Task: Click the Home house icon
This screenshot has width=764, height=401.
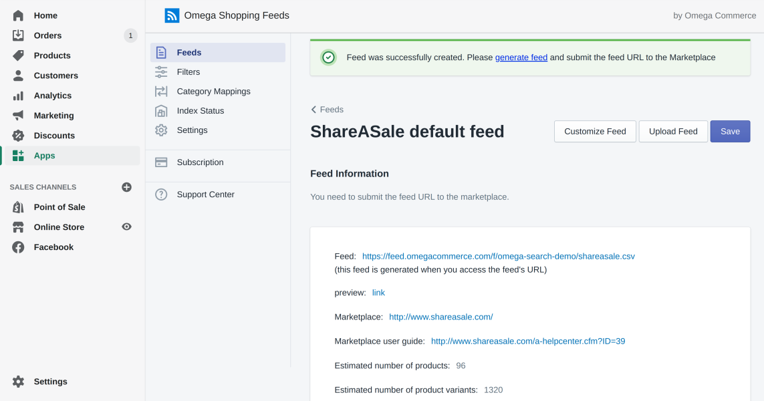Action: (18, 15)
